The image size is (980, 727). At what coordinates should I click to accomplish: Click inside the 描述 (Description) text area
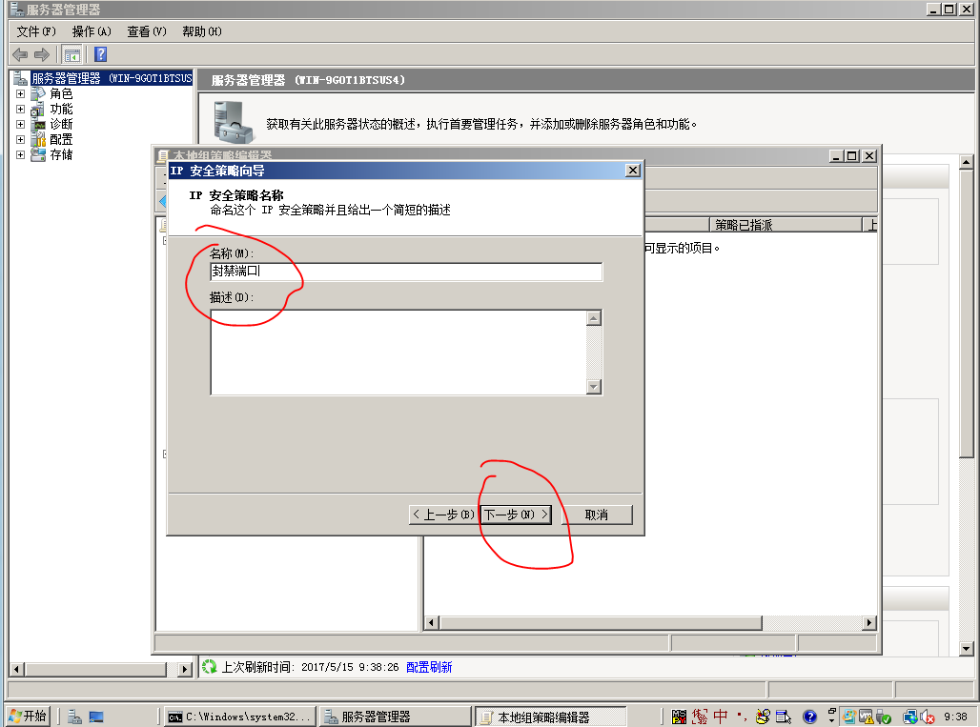[398, 352]
